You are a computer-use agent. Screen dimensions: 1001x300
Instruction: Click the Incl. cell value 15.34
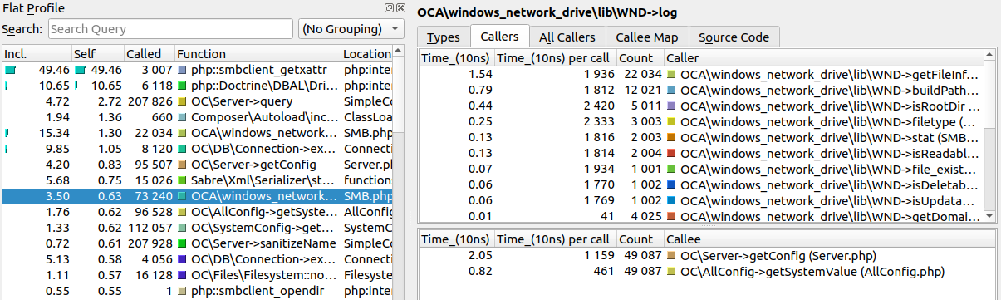point(53,133)
